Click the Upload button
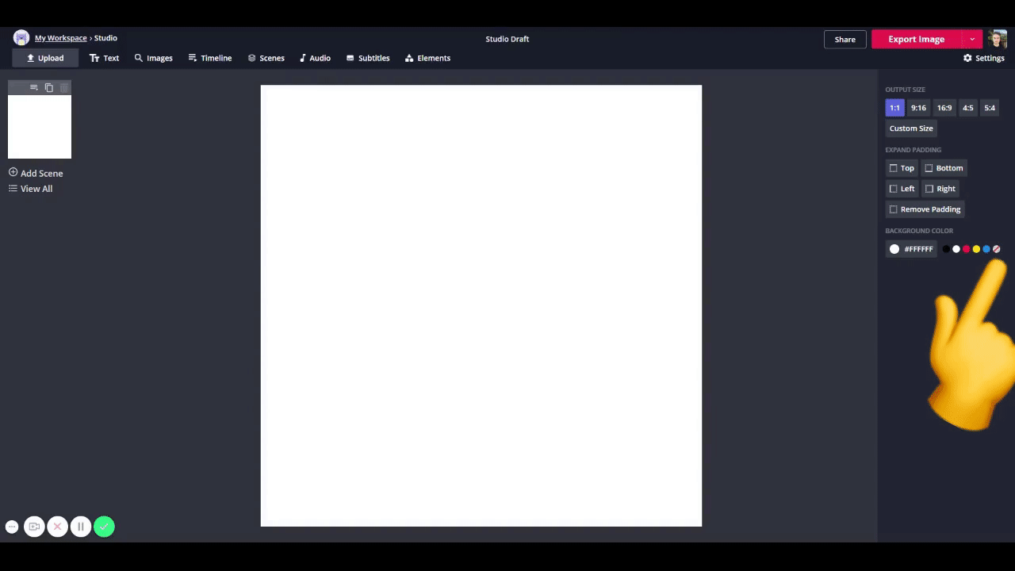This screenshot has height=571, width=1015. pos(45,58)
